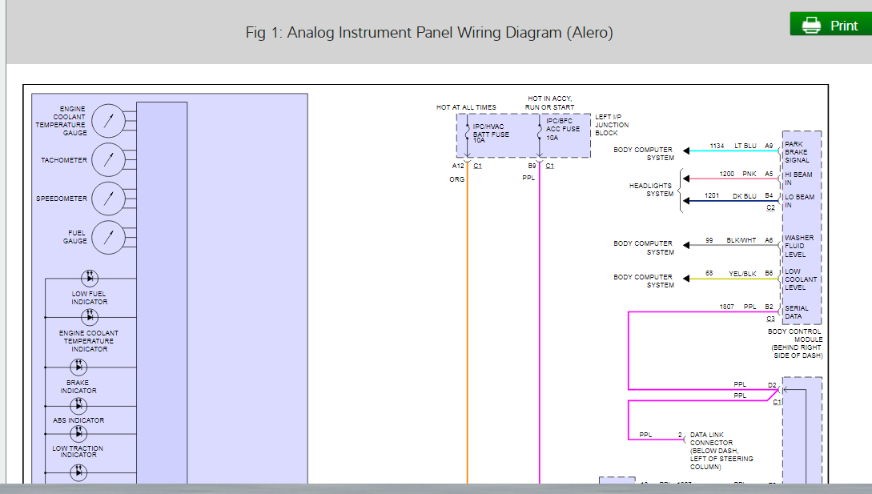The height and width of the screenshot is (494, 872).
Task: Click the 'WASHER FLUID LEVEL' label
Action: click(x=799, y=246)
